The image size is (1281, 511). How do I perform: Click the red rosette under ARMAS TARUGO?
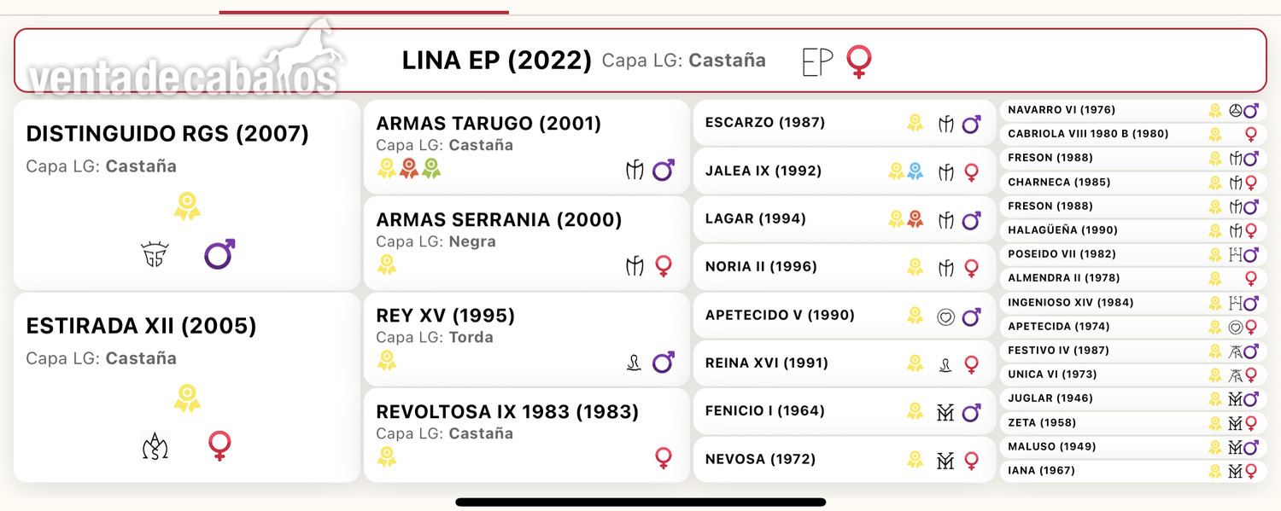409,169
